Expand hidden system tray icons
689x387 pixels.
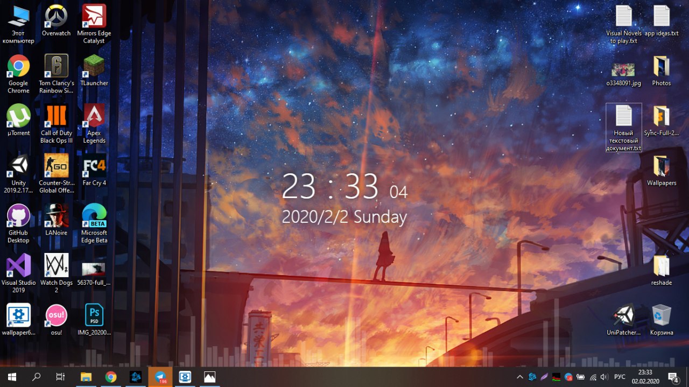[x=519, y=377]
